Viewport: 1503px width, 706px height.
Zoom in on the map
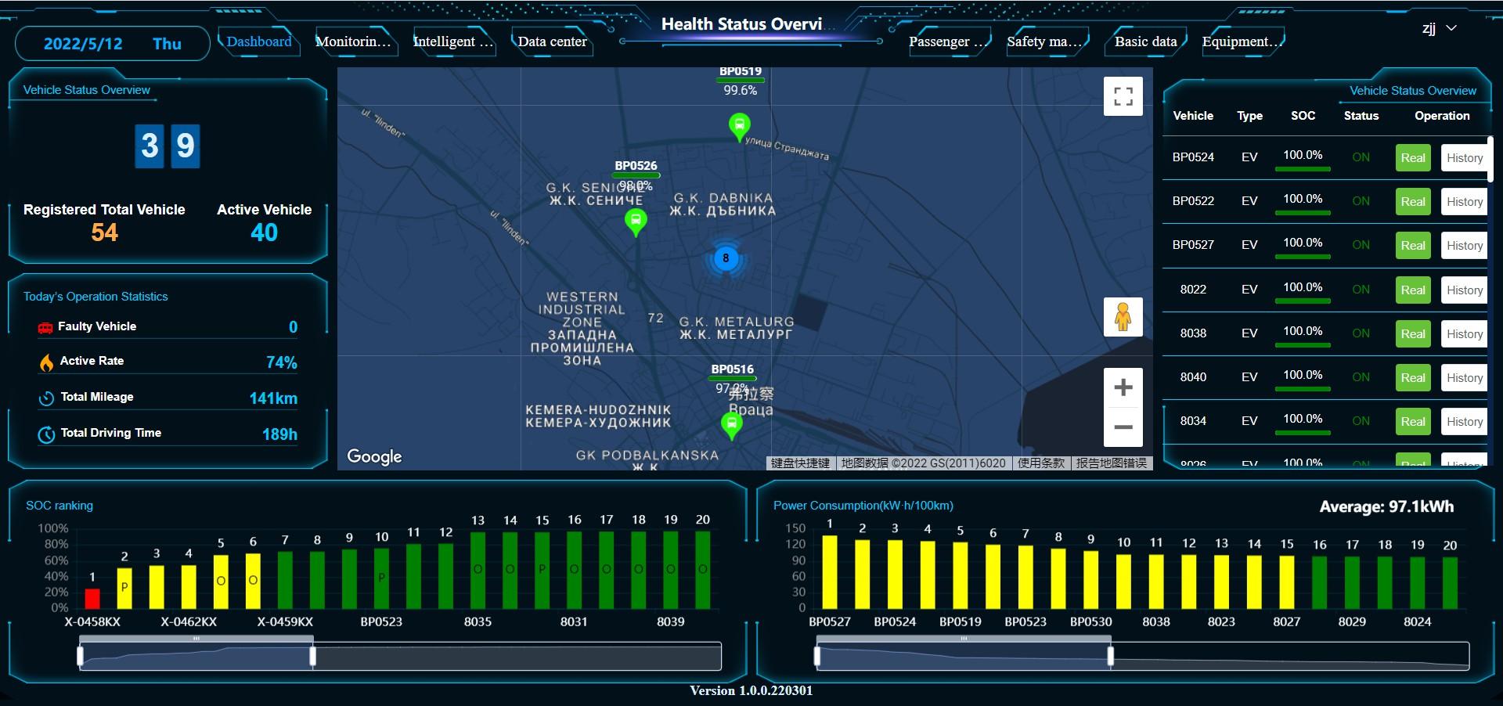pos(1123,387)
